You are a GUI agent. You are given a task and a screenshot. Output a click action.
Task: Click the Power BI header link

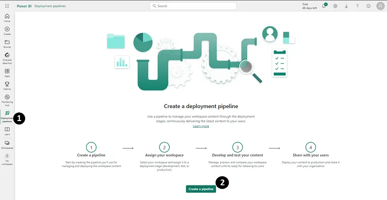pyautogui.click(x=24, y=6)
